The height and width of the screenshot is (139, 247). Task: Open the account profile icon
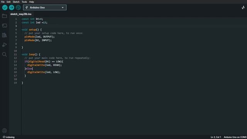(x=4, y=131)
